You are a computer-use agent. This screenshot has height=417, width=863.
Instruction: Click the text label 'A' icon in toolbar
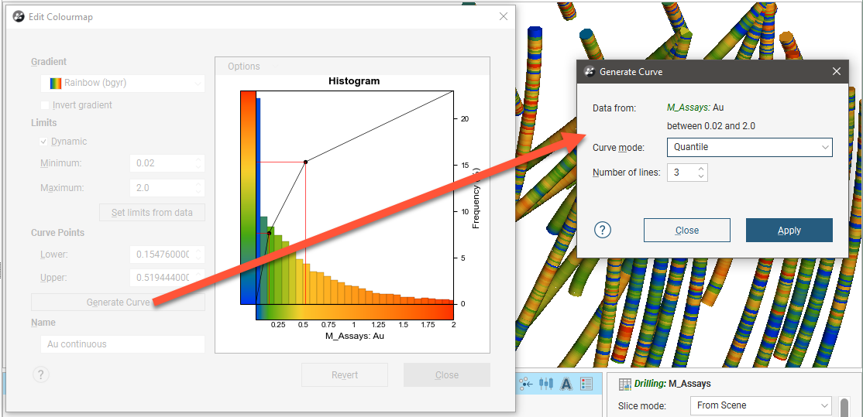coord(566,383)
